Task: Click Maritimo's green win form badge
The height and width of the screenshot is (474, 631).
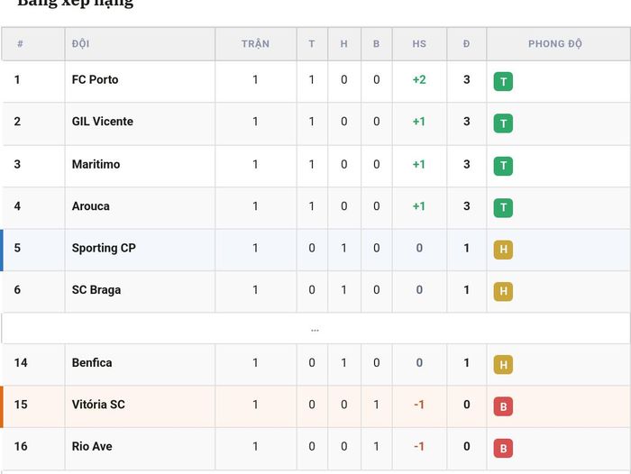Action: pos(503,166)
